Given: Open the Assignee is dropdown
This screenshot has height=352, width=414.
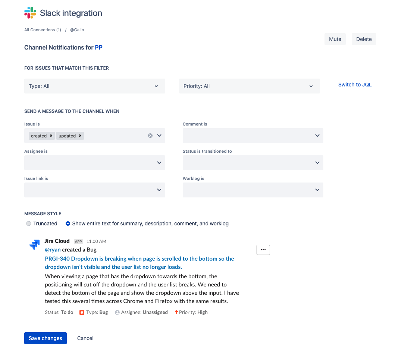Looking at the screenshot, I should [x=94, y=163].
